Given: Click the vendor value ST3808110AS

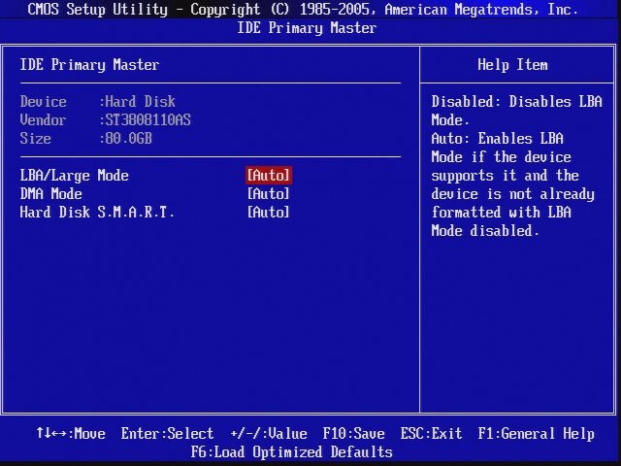Looking at the screenshot, I should (147, 120).
